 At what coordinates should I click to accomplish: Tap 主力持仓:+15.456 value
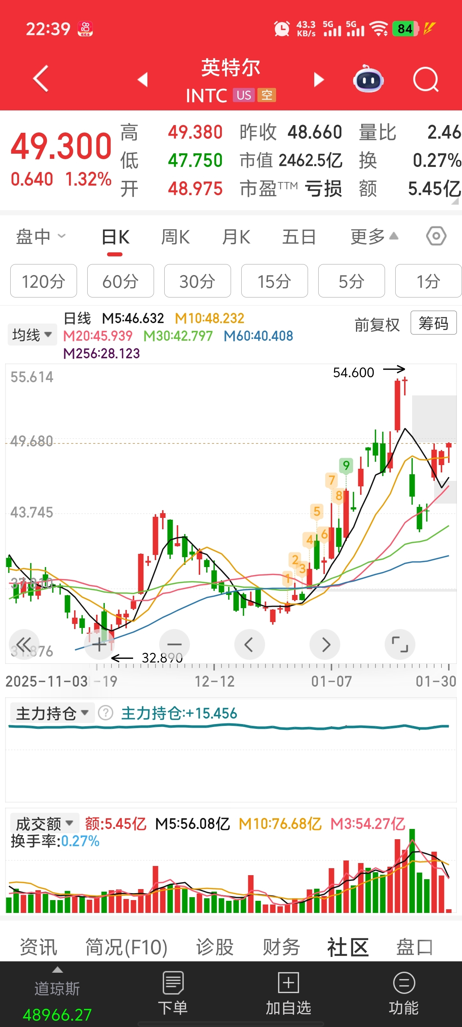coord(179,713)
